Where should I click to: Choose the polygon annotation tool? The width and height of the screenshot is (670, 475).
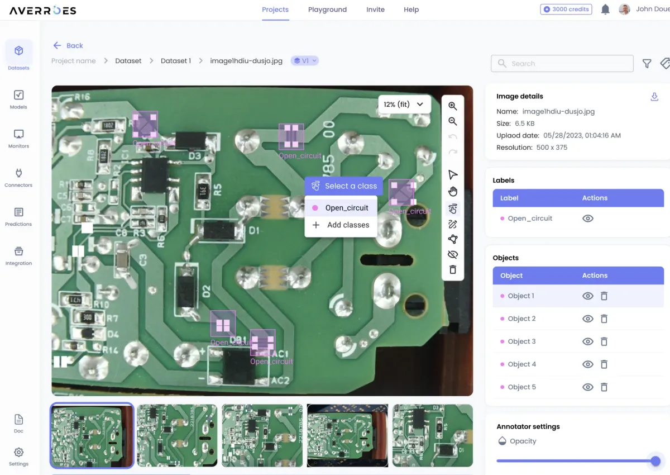click(453, 239)
